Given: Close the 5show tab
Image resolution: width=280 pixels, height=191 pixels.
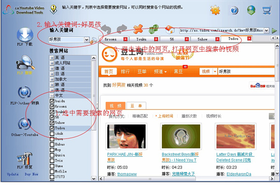Looking at the screenshot, I should 217,39.
